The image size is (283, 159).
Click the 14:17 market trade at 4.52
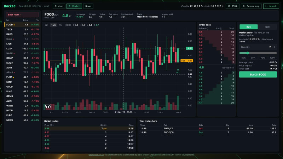89,132
